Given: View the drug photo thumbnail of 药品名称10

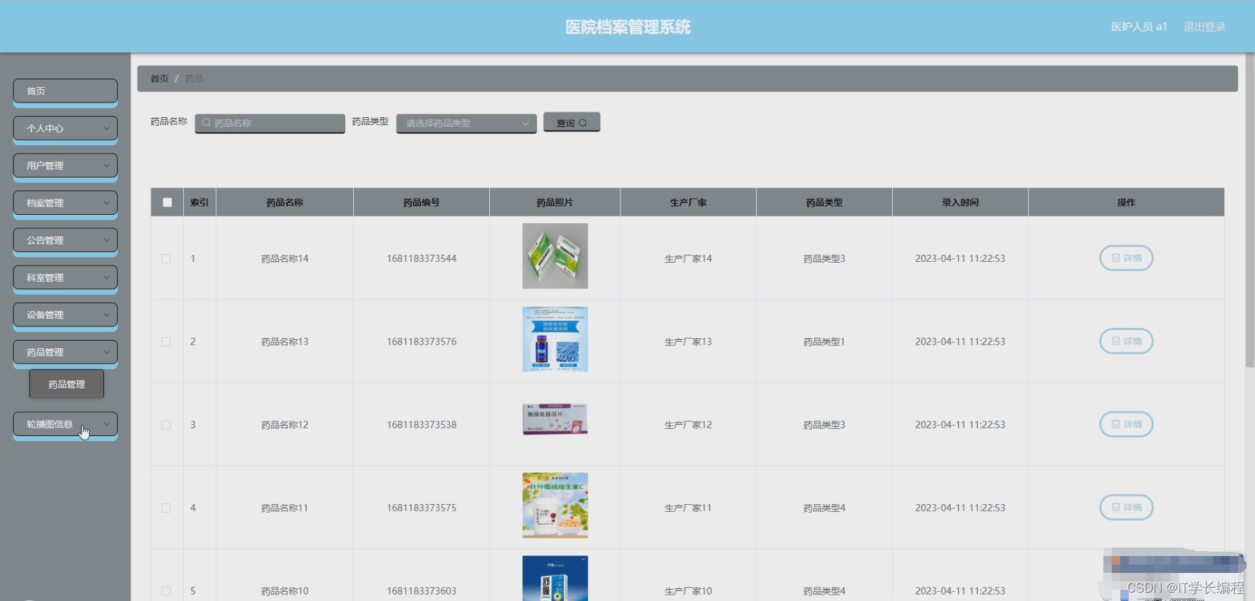Looking at the screenshot, I should point(555,579).
